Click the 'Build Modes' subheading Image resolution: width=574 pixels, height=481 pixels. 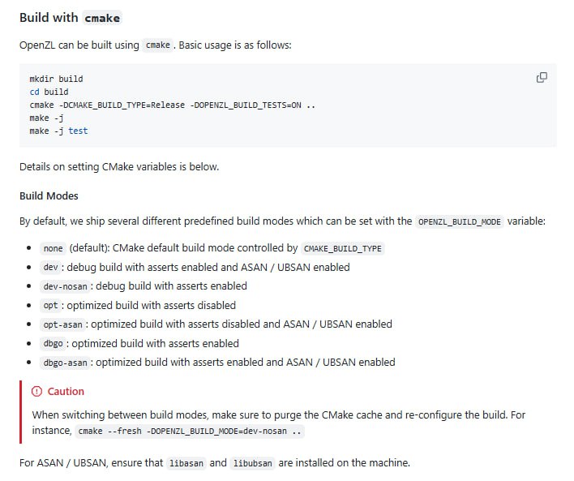click(49, 196)
